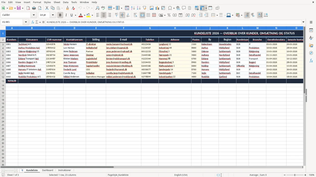Show the draw functions toolbar
The height and width of the screenshot is (177, 316).
tap(218, 8)
